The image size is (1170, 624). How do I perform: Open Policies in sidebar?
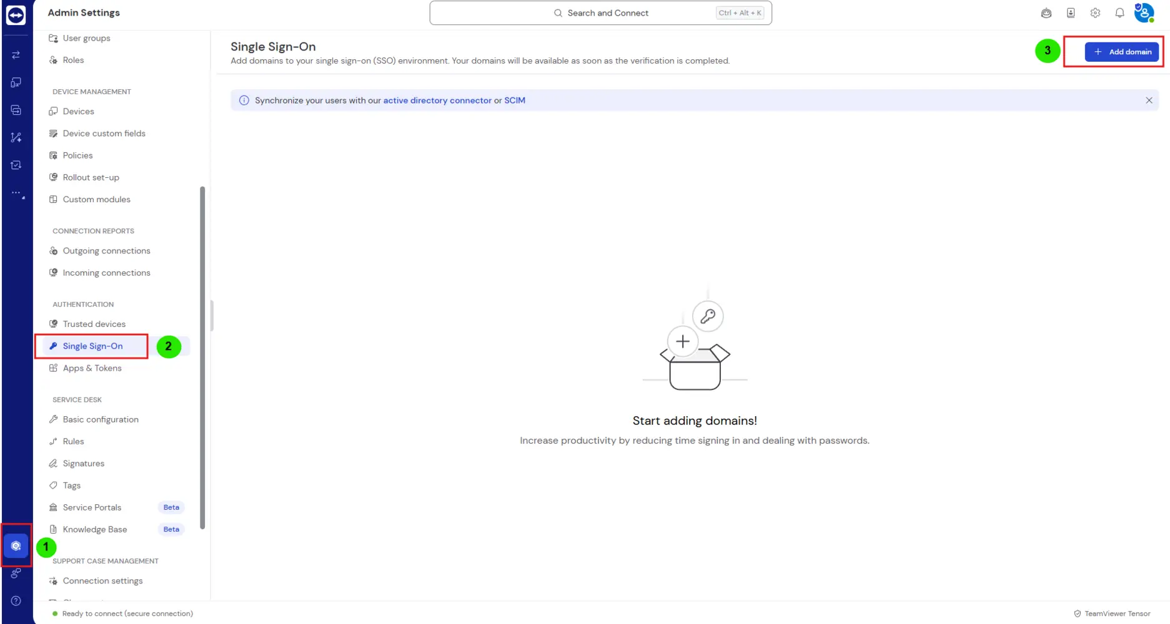(x=77, y=155)
